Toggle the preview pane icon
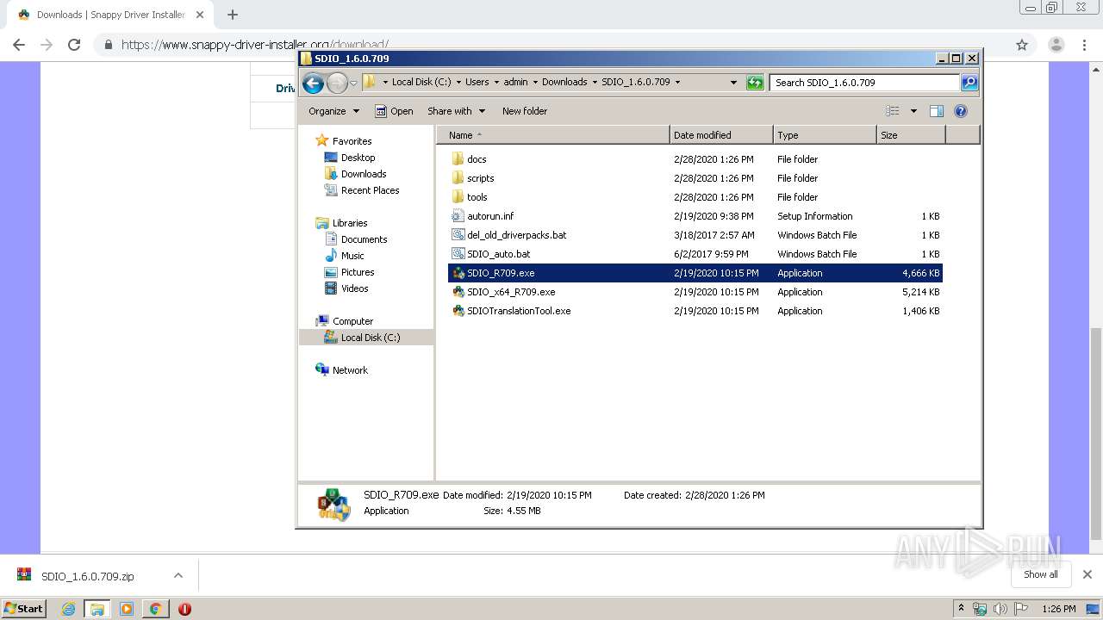 937,111
